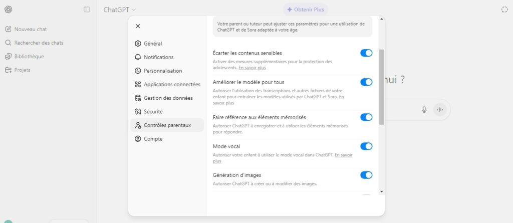Image resolution: width=513 pixels, height=223 pixels.
Task: Open Rechercher des chats search icon
Action: (8, 43)
